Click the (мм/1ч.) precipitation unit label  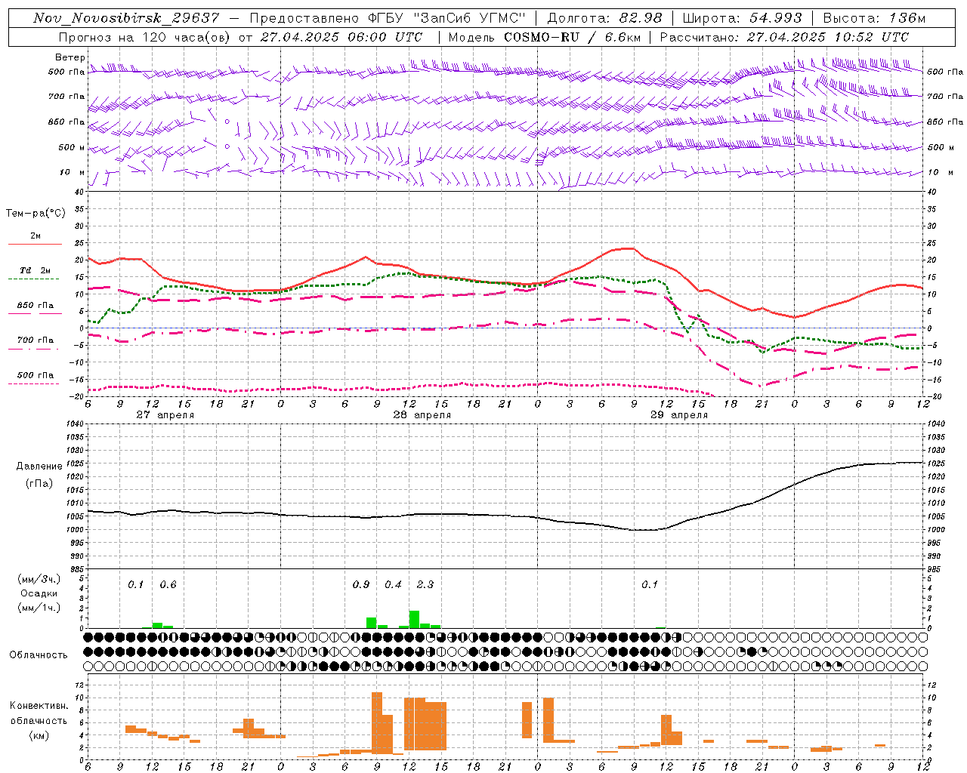(39, 608)
